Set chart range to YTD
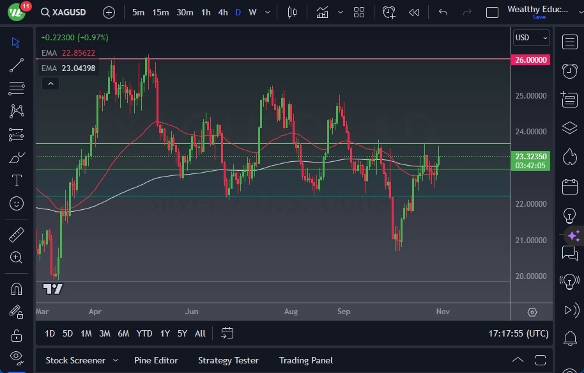 144,333
